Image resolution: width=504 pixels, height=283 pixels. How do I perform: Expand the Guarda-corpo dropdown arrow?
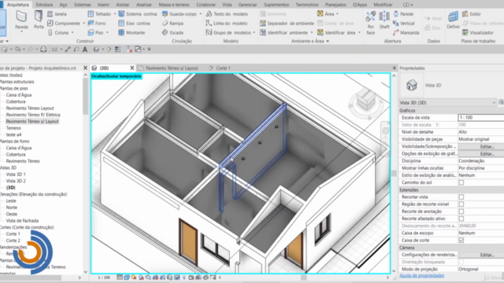pos(201,14)
